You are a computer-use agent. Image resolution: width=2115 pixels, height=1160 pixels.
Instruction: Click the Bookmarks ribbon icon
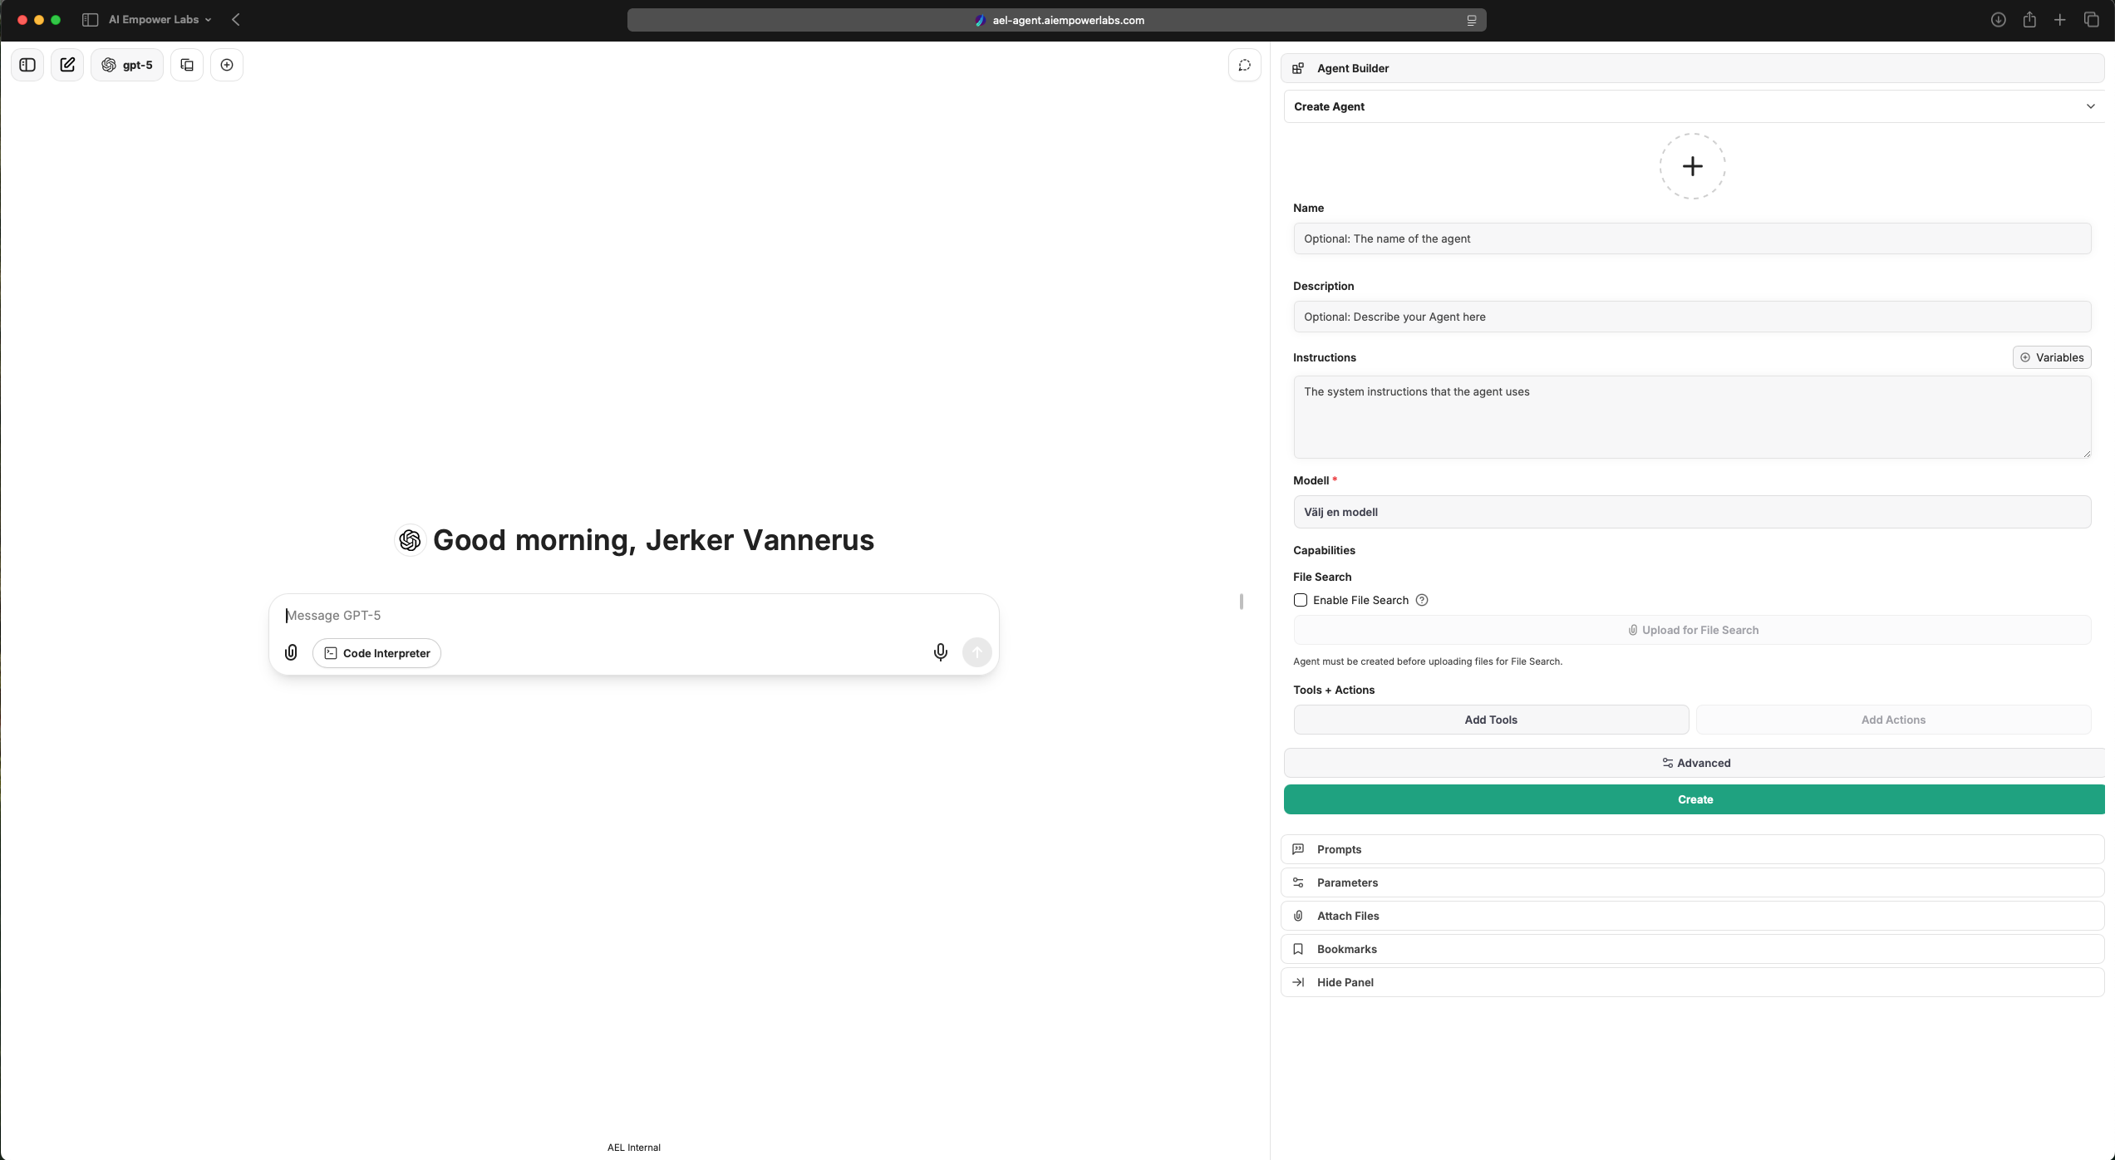pos(1298,949)
